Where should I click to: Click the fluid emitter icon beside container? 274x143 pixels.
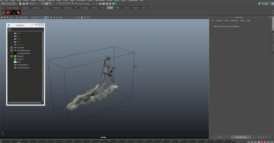[x=135, y=66]
